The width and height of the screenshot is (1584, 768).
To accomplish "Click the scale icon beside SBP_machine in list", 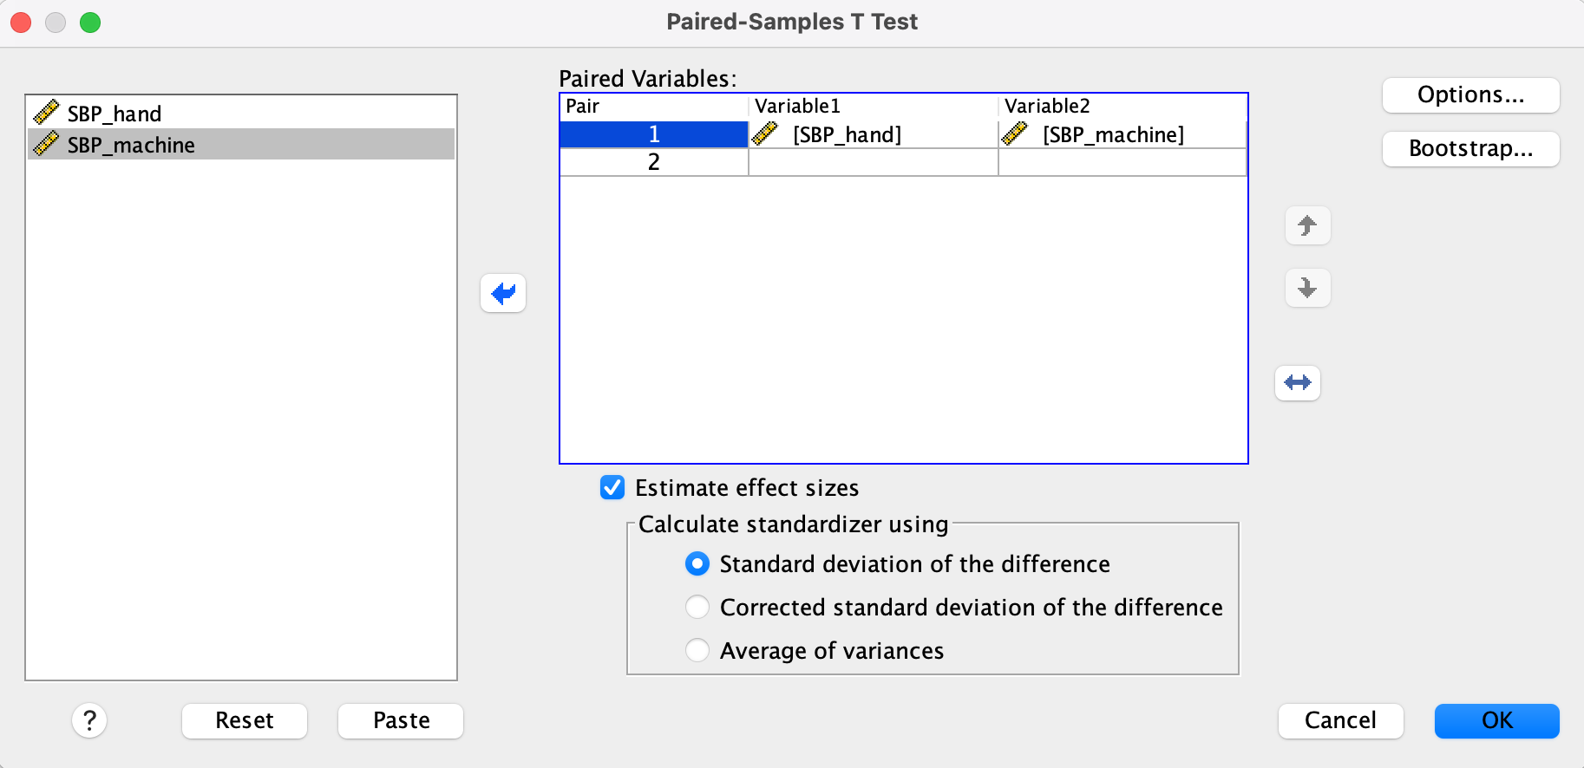I will coord(46,144).
